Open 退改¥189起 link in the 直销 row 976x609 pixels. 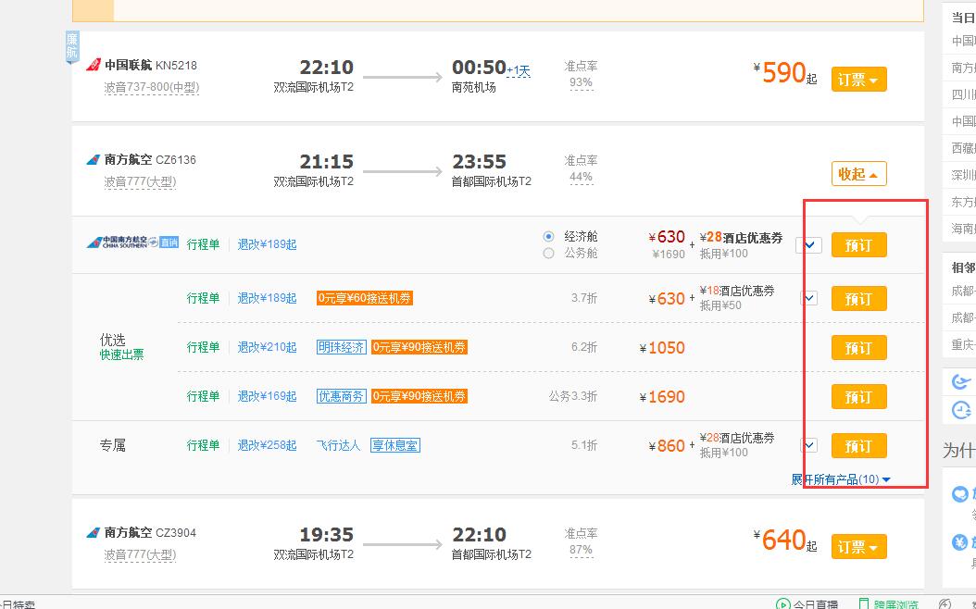pyautogui.click(x=267, y=244)
